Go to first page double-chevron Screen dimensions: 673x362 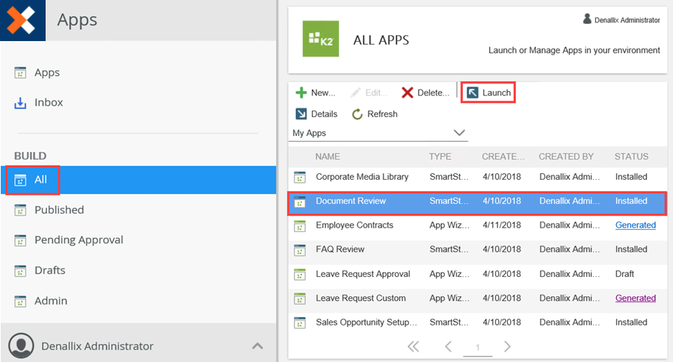point(414,346)
